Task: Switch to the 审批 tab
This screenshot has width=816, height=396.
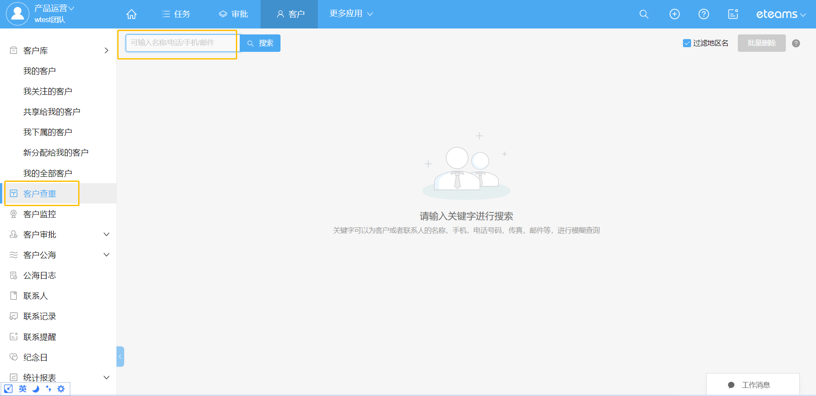Action: [x=233, y=14]
